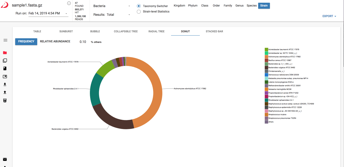Switch to the TABLE tab
Screen dimensions: 344x167
[37, 31]
